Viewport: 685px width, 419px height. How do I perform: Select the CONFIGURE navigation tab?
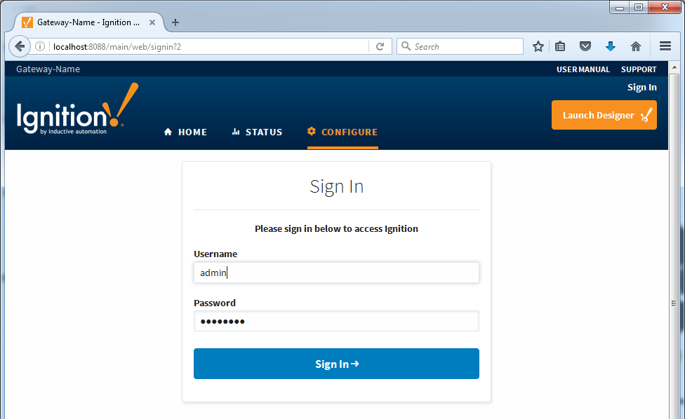click(342, 132)
